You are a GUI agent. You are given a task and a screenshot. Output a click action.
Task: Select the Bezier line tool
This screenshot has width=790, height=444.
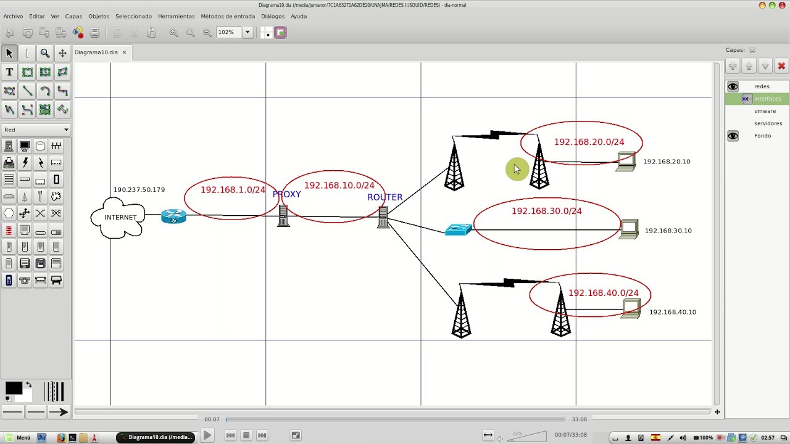27,110
